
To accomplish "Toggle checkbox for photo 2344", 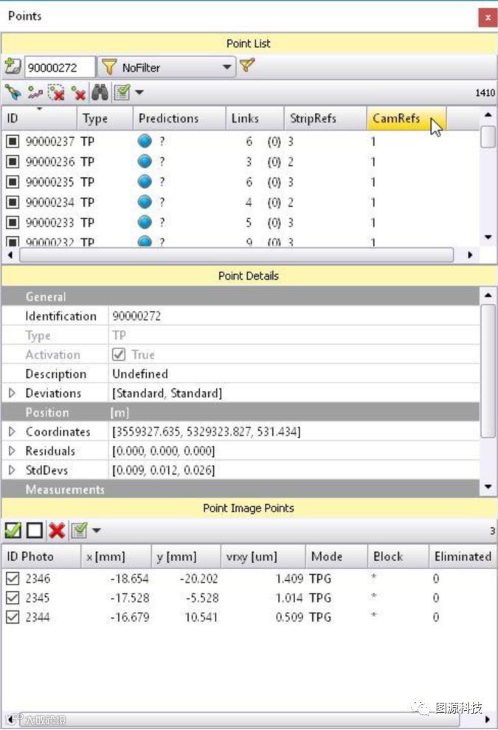I will [x=13, y=617].
